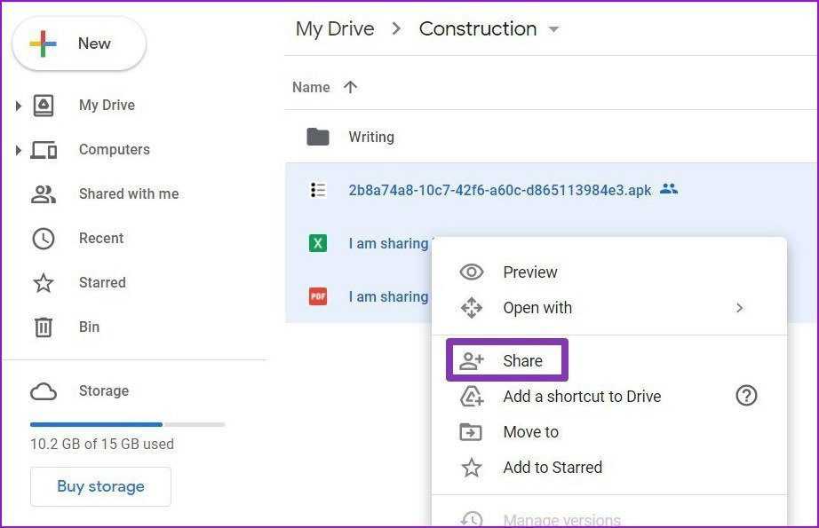Select Share in the context menu

tap(522, 361)
